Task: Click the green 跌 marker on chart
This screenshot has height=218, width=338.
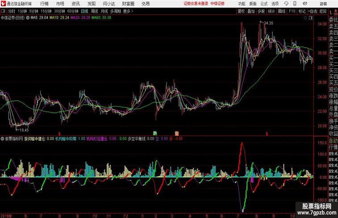Action: [x=155, y=133]
